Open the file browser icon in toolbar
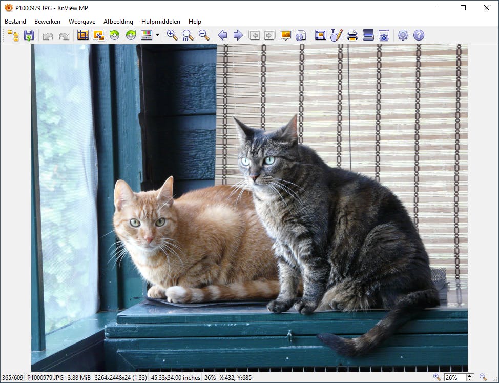499x383 pixels. click(x=13, y=35)
